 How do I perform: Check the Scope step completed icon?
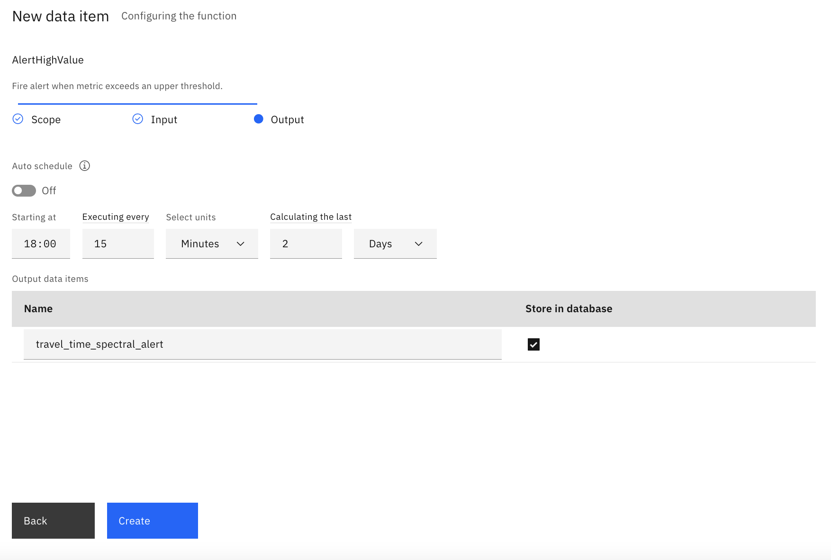18,119
